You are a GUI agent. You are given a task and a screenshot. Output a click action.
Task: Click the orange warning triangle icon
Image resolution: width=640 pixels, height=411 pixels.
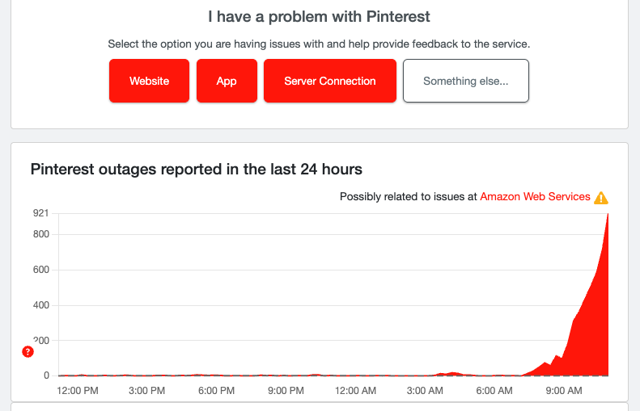click(601, 198)
